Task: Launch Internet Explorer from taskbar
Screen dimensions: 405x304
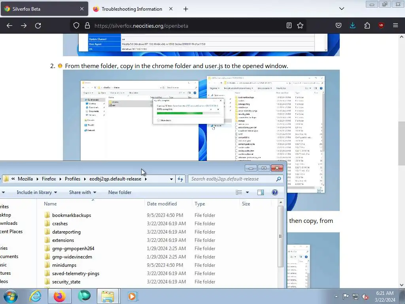Action: click(x=35, y=296)
